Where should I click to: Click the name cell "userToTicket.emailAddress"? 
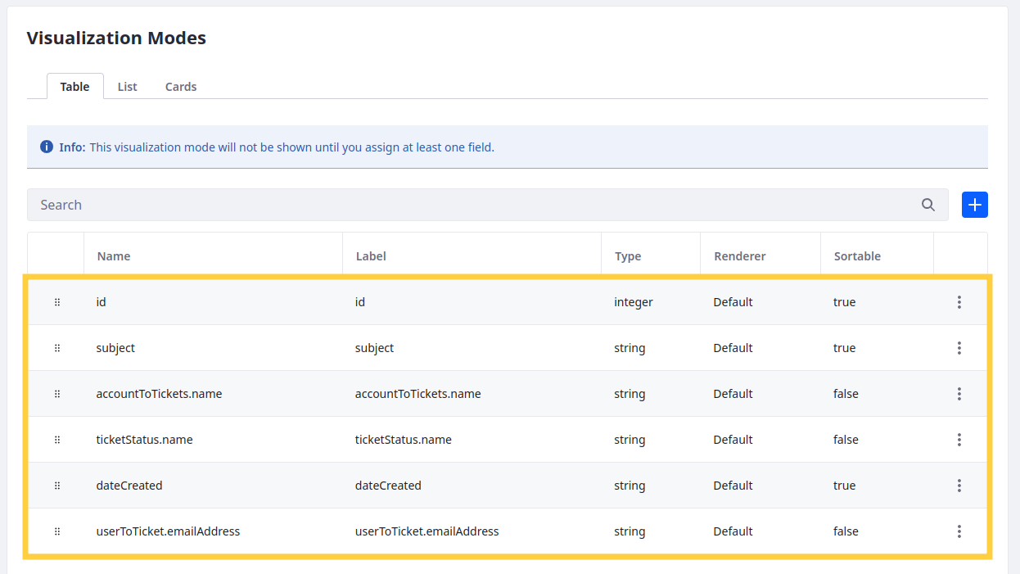tap(168, 531)
